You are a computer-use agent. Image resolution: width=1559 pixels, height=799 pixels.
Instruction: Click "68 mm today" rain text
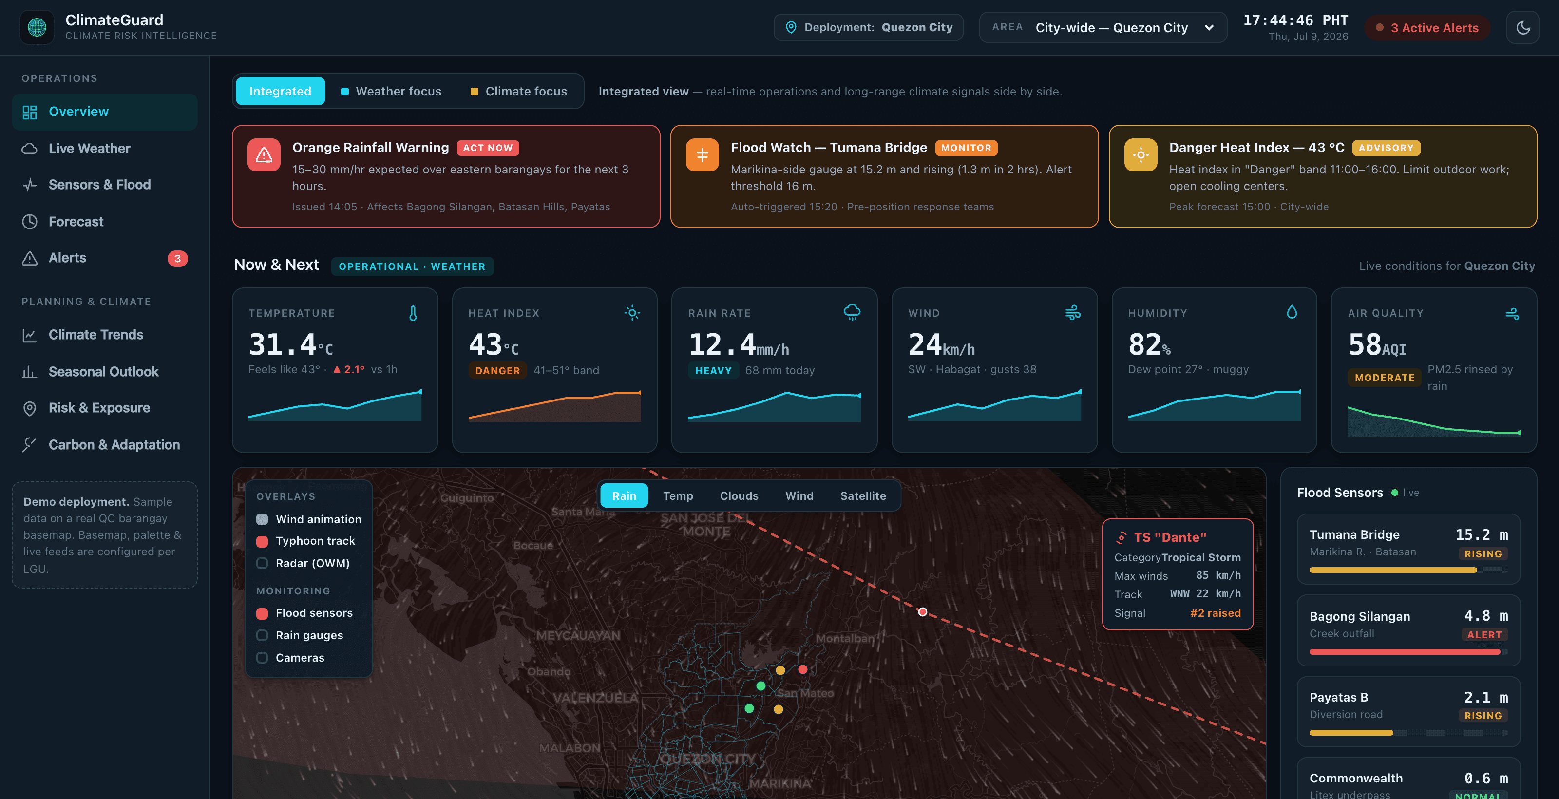[779, 370]
